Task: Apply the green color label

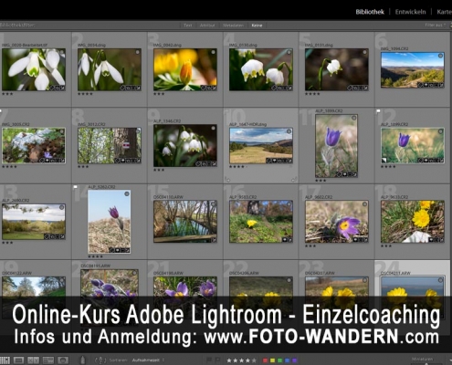Action: (279, 360)
